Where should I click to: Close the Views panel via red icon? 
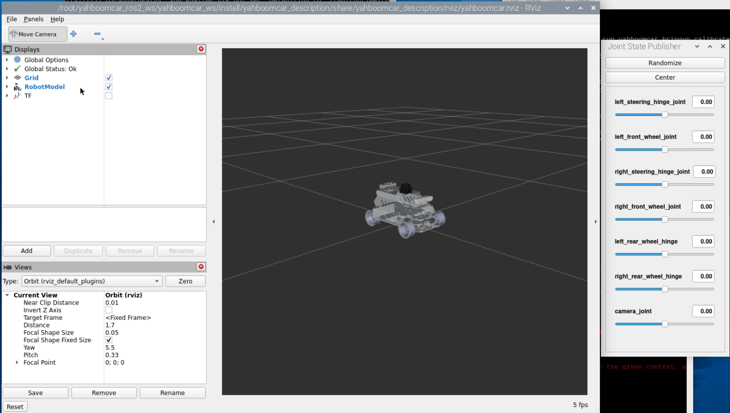click(201, 267)
